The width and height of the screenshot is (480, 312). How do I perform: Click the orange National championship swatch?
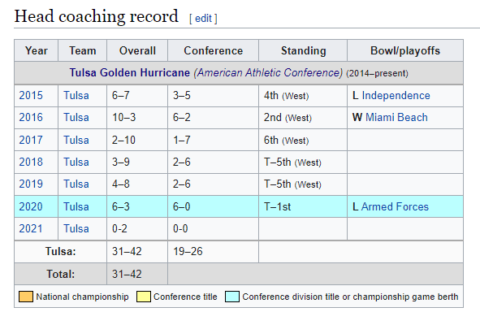point(26,297)
